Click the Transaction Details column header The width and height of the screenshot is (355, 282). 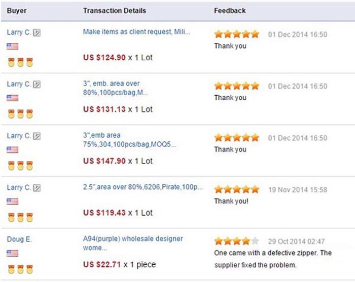pos(114,11)
